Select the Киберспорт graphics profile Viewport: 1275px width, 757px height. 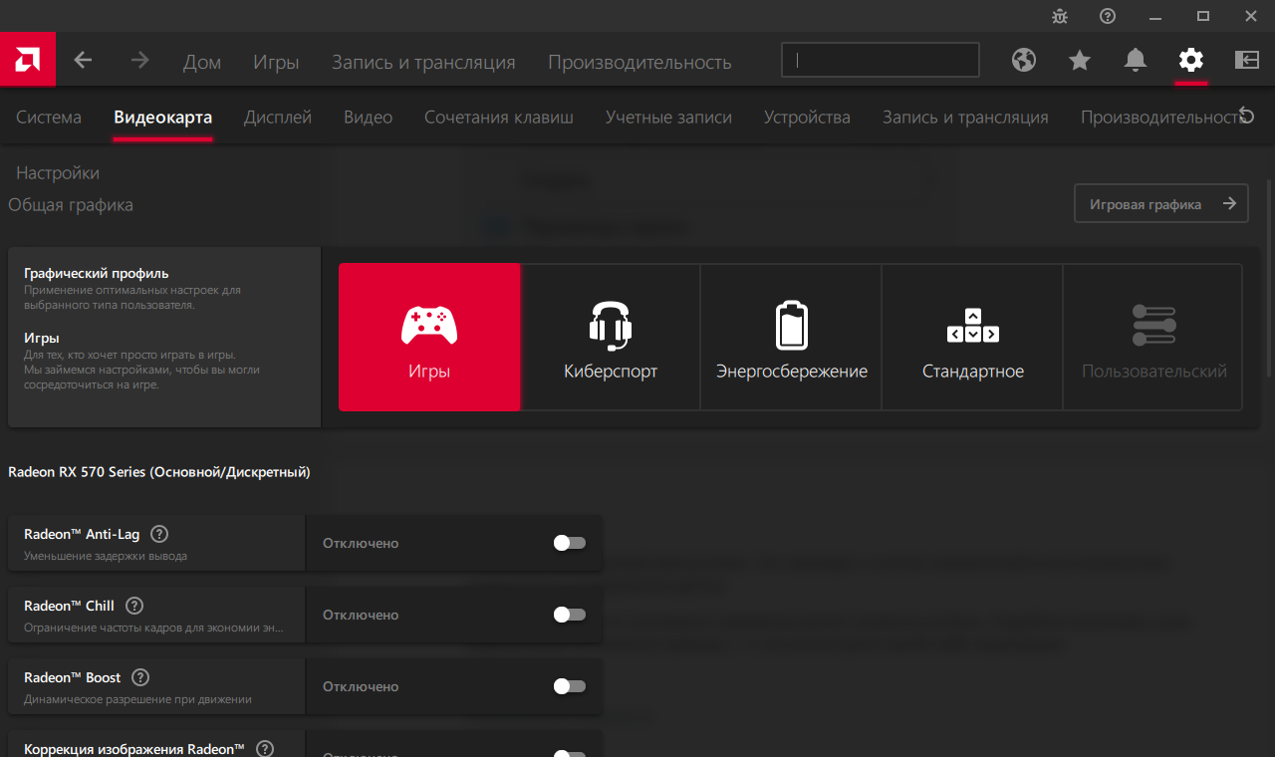[611, 337]
